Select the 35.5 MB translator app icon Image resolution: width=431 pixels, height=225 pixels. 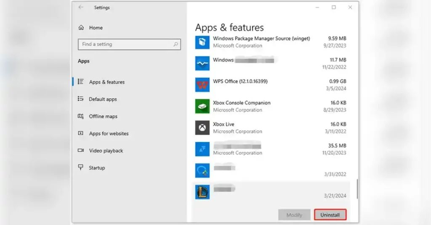[x=202, y=149]
